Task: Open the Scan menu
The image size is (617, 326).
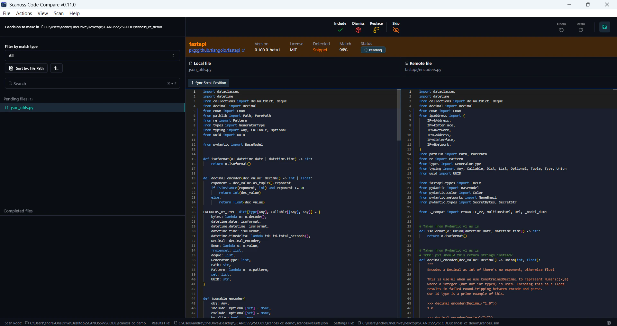Action: pyautogui.click(x=59, y=13)
